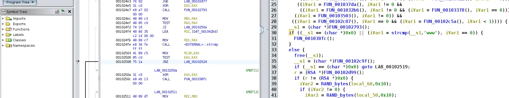This screenshot has height=98, width=509.
Task: Click the JNZ mnemonic at 00102508
Action: click(x=165, y=62)
